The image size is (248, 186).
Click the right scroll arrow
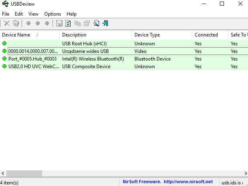(246, 173)
